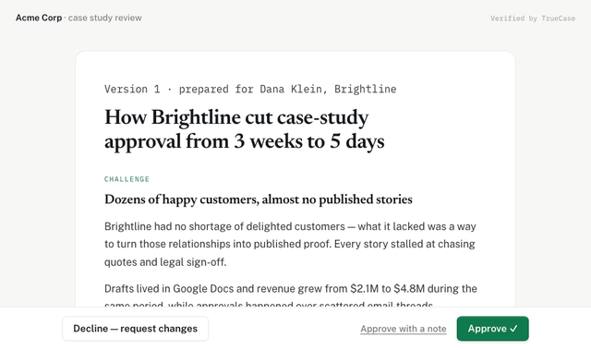Select 'Dana Klein, Brightline' recipient text

point(328,89)
